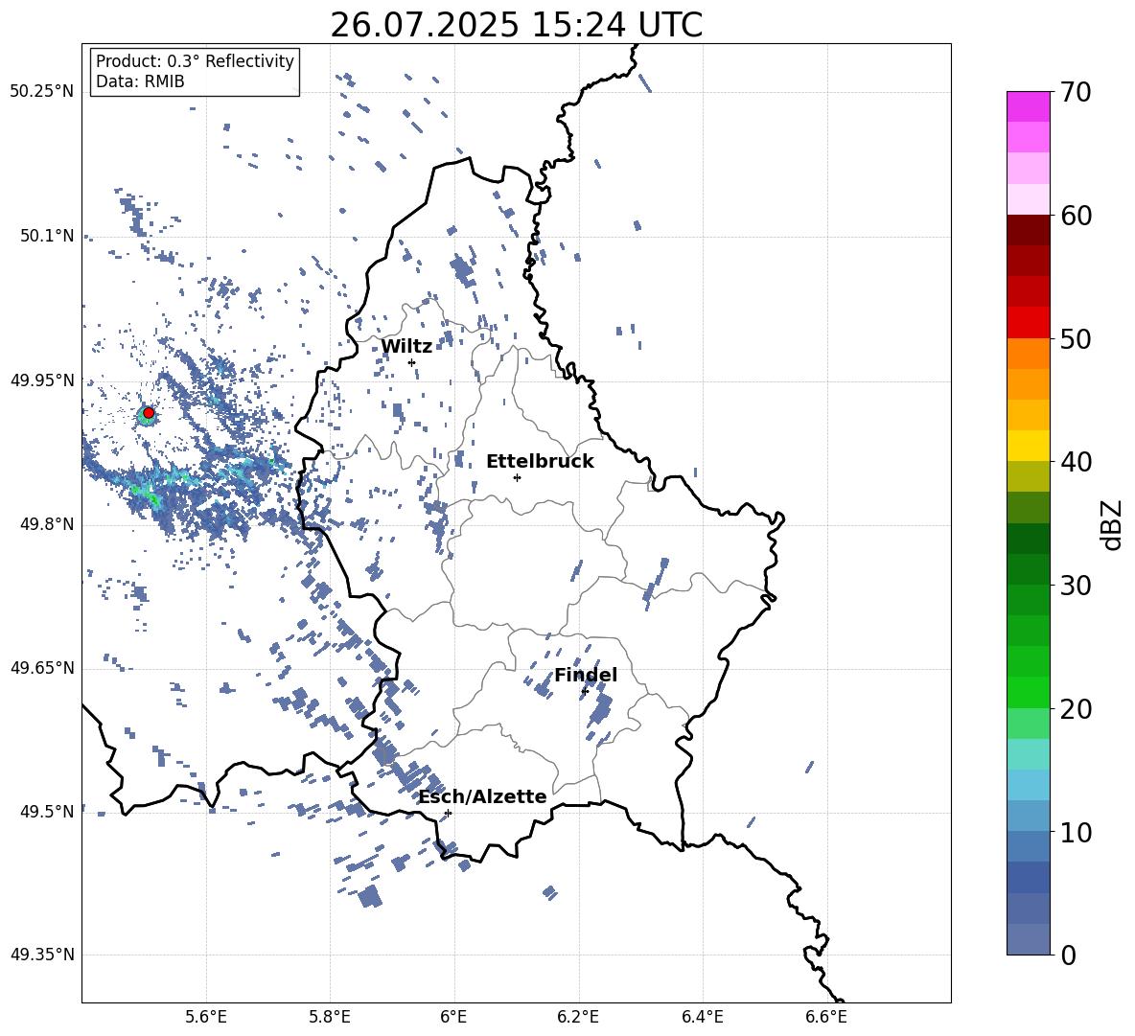Click the 50.1°N latitude label
This screenshot has height=1036, width=1135.
click(47, 237)
